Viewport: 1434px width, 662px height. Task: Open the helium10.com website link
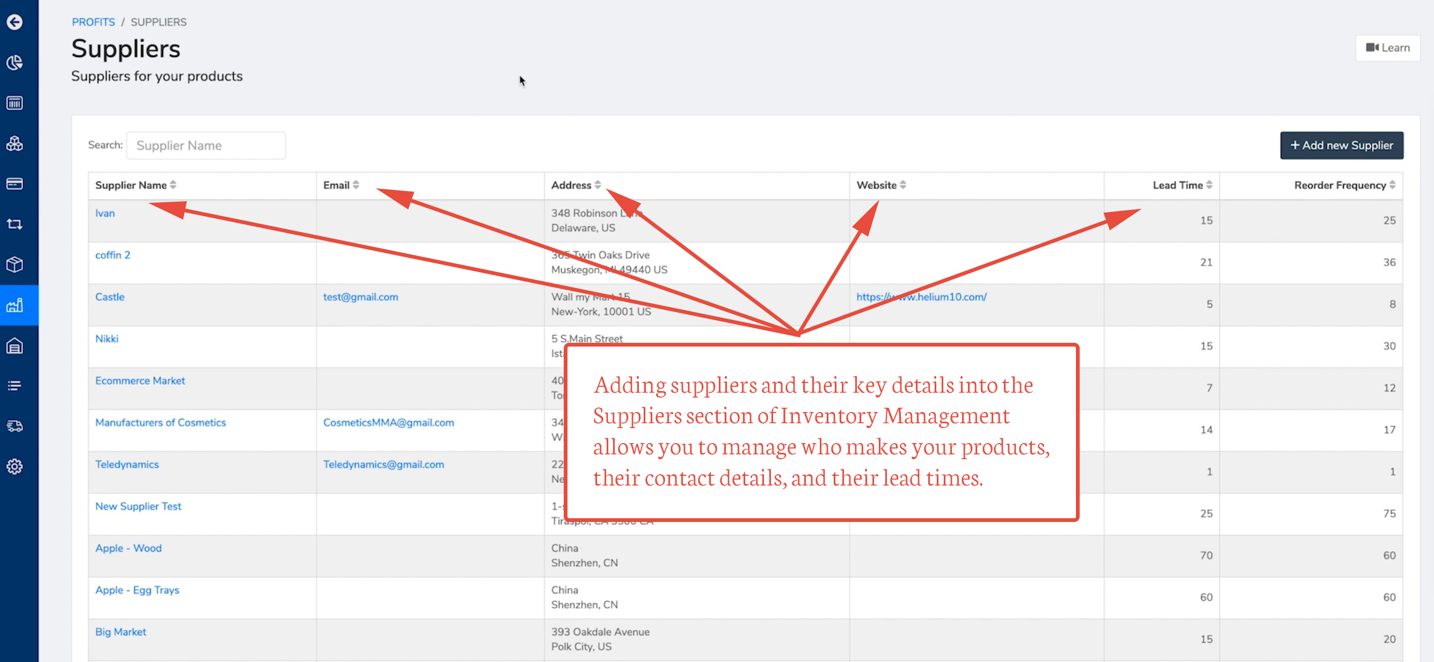click(921, 297)
